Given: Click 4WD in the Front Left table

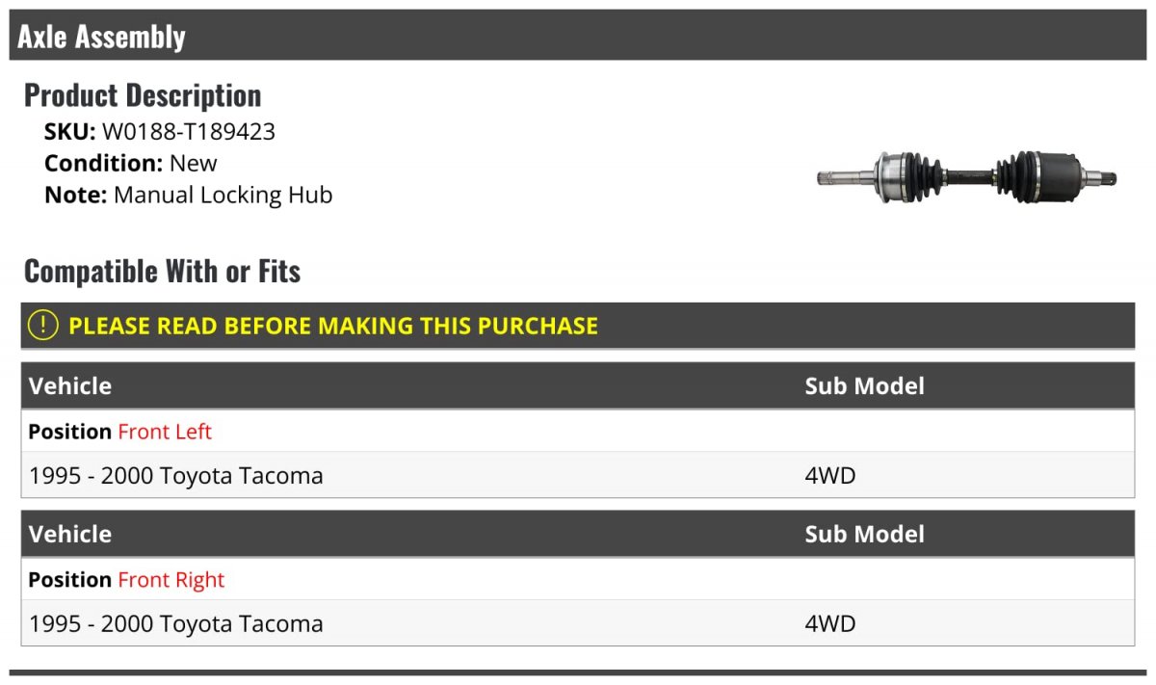Looking at the screenshot, I should (829, 475).
